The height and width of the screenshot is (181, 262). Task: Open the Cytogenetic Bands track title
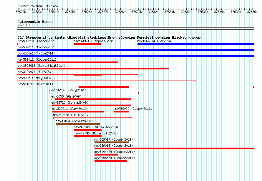[x=35, y=22]
